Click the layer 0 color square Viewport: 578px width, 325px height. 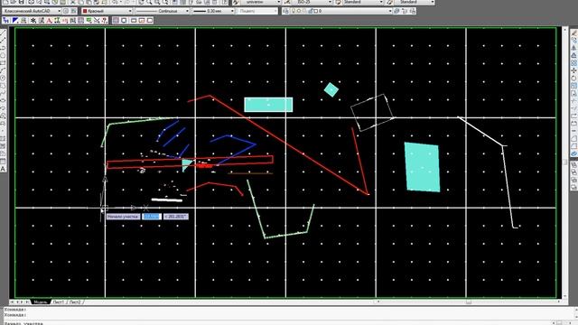[x=315, y=11]
